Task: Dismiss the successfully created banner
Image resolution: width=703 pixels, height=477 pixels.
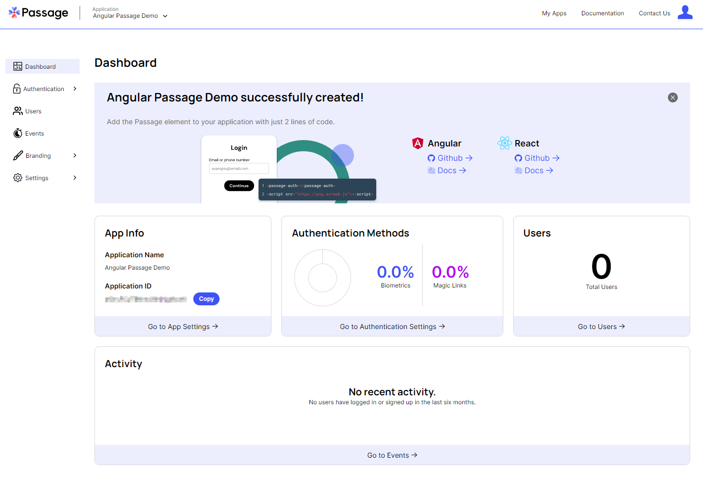Action: pyautogui.click(x=673, y=97)
